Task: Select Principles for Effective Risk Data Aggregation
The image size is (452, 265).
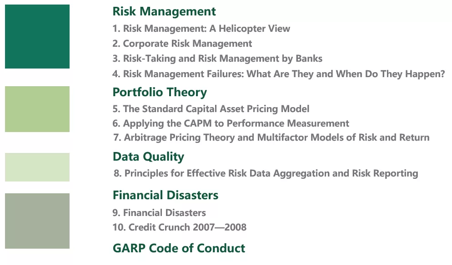Action: pos(266,173)
